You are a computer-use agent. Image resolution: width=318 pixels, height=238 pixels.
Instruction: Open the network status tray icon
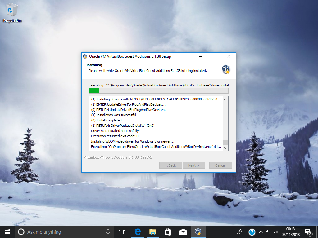click(x=268, y=232)
